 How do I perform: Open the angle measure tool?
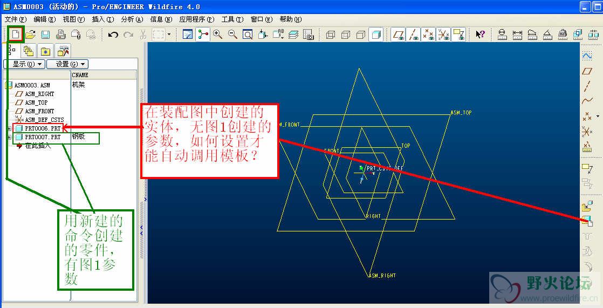click(547, 35)
